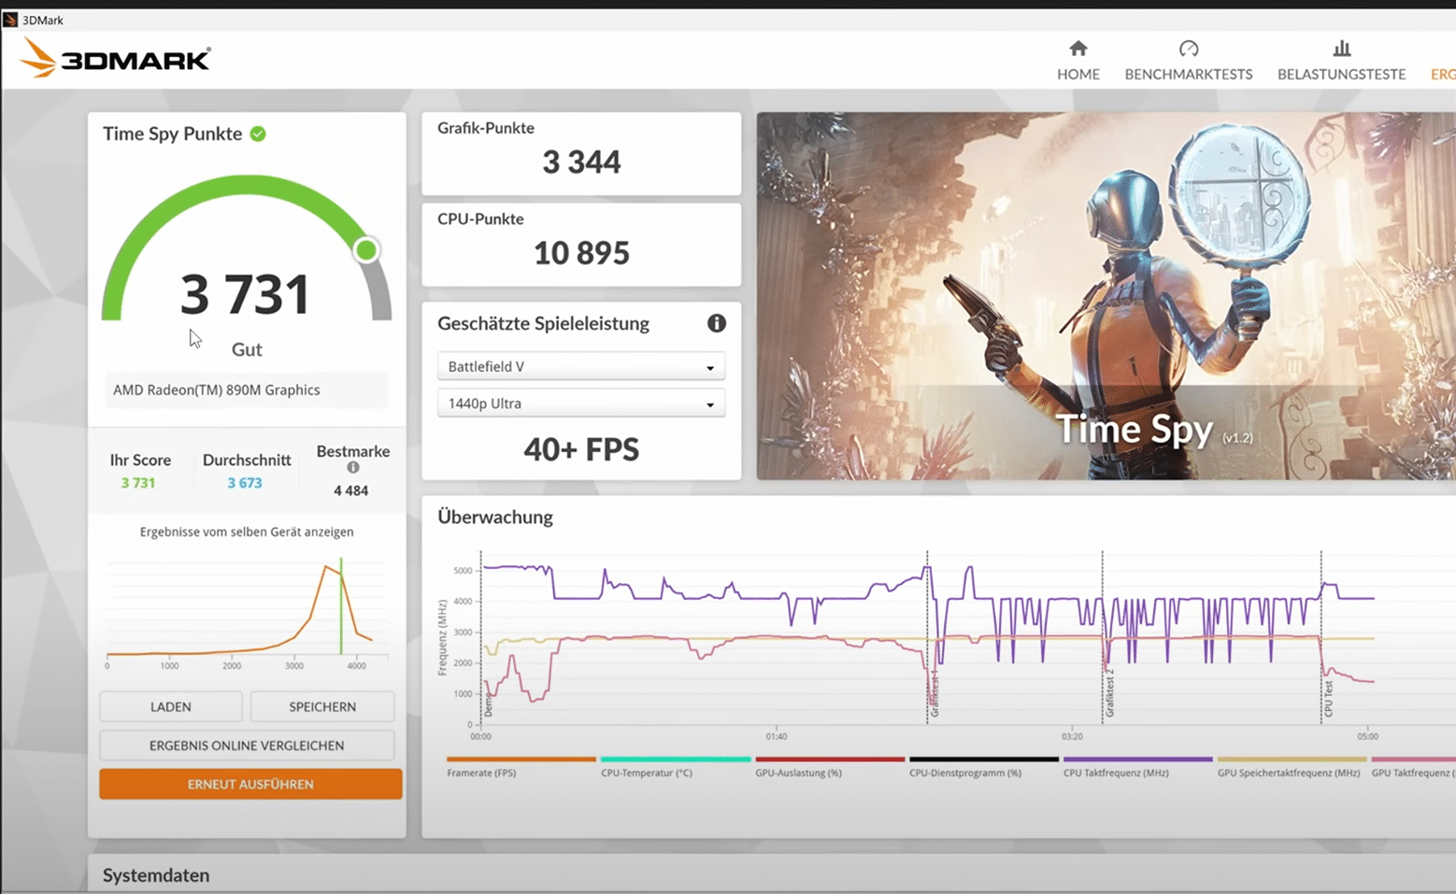Viewport: 1456px width, 894px height.
Task: Click the Home house icon
Action: [1078, 49]
